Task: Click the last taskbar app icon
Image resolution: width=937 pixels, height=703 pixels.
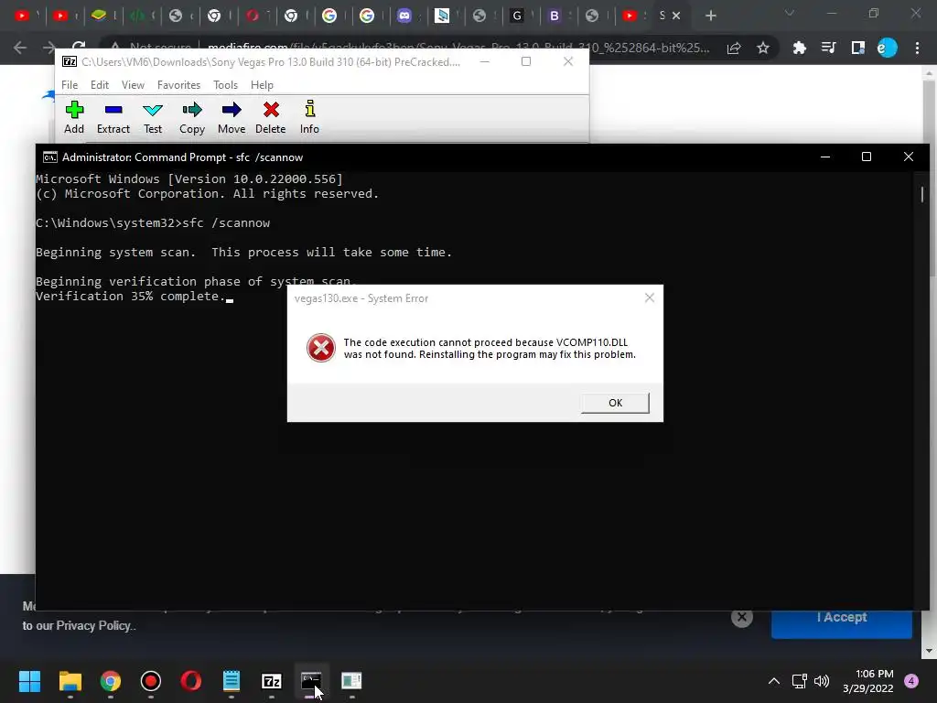Action: pos(351,681)
